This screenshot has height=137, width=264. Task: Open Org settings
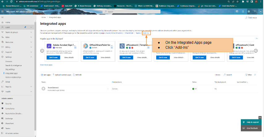[x=10, y=69]
